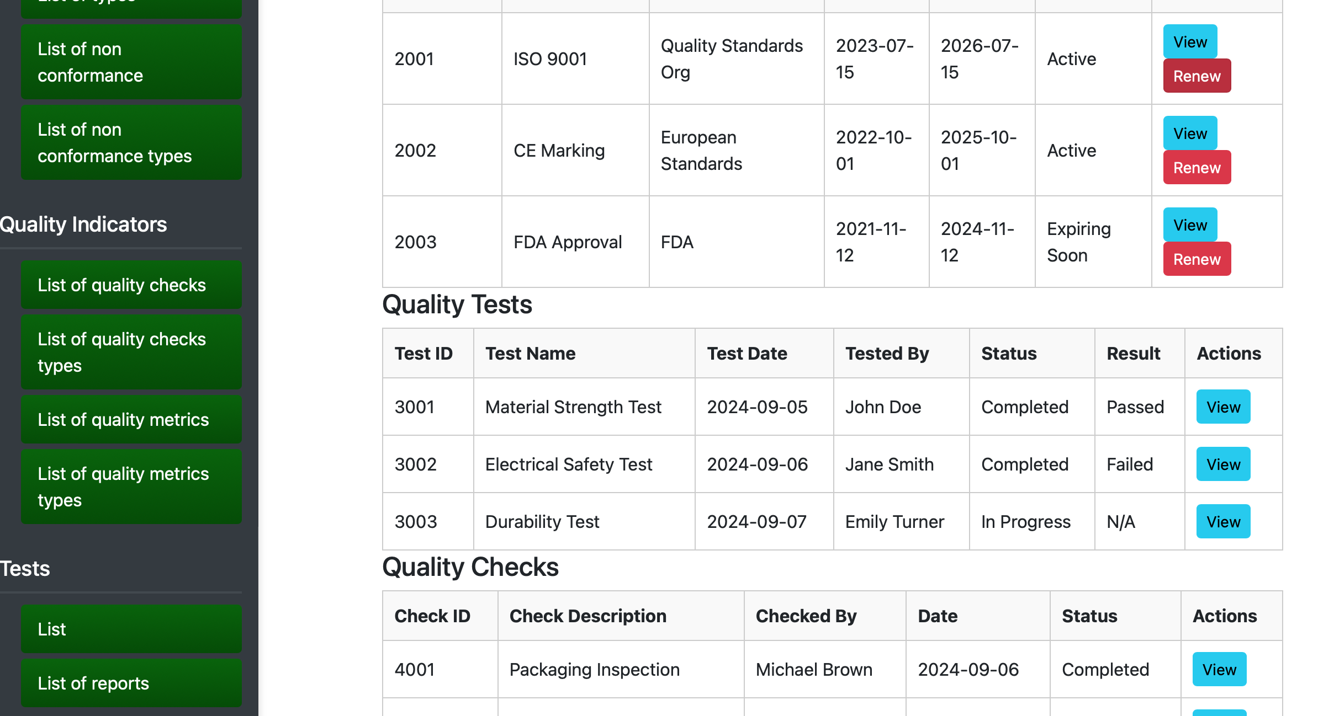Renew the FDA Approval certification
Image resolution: width=1334 pixels, height=716 pixels.
click(1196, 259)
